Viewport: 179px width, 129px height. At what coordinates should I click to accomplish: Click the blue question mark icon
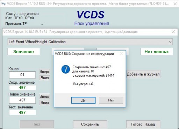(x=66, y=69)
